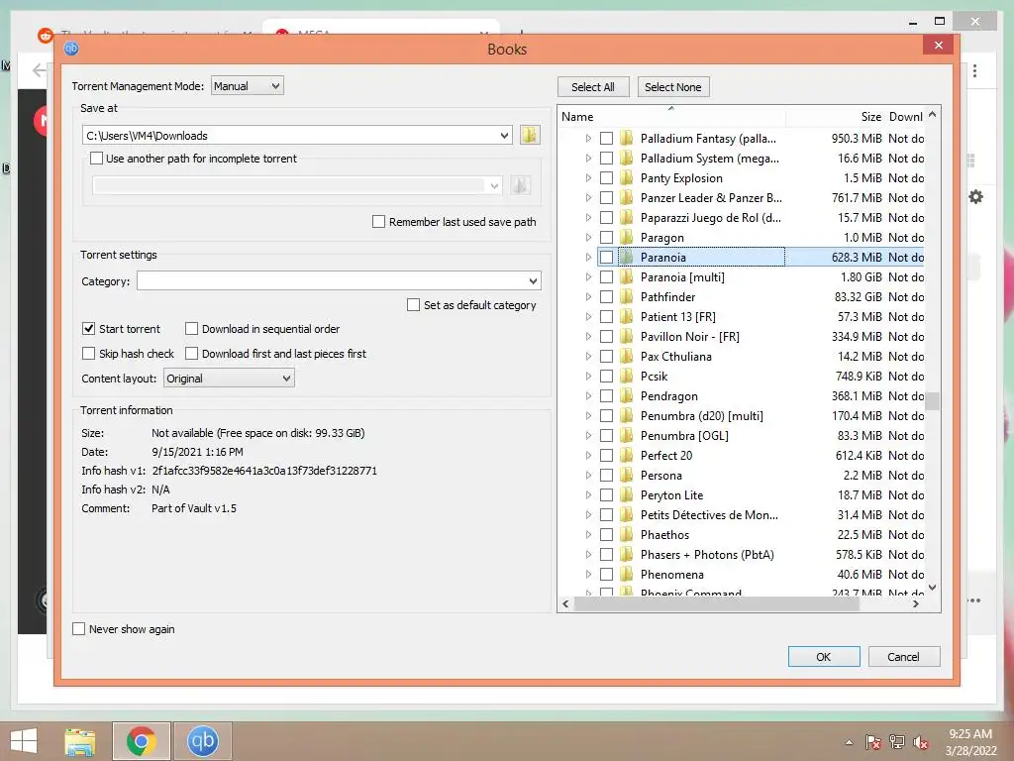Show hidden system tray icons
This screenshot has width=1014, height=761.
coord(849,742)
